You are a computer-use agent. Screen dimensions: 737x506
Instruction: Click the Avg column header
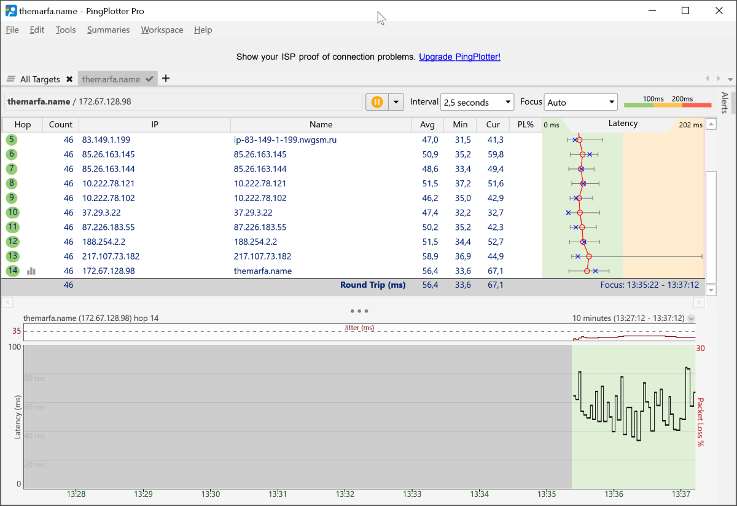point(427,124)
